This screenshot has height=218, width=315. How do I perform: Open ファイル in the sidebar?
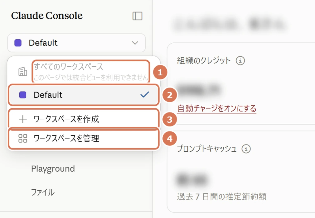pos(43,192)
